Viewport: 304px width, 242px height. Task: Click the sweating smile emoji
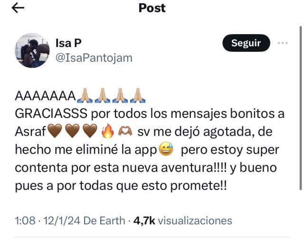166,149
